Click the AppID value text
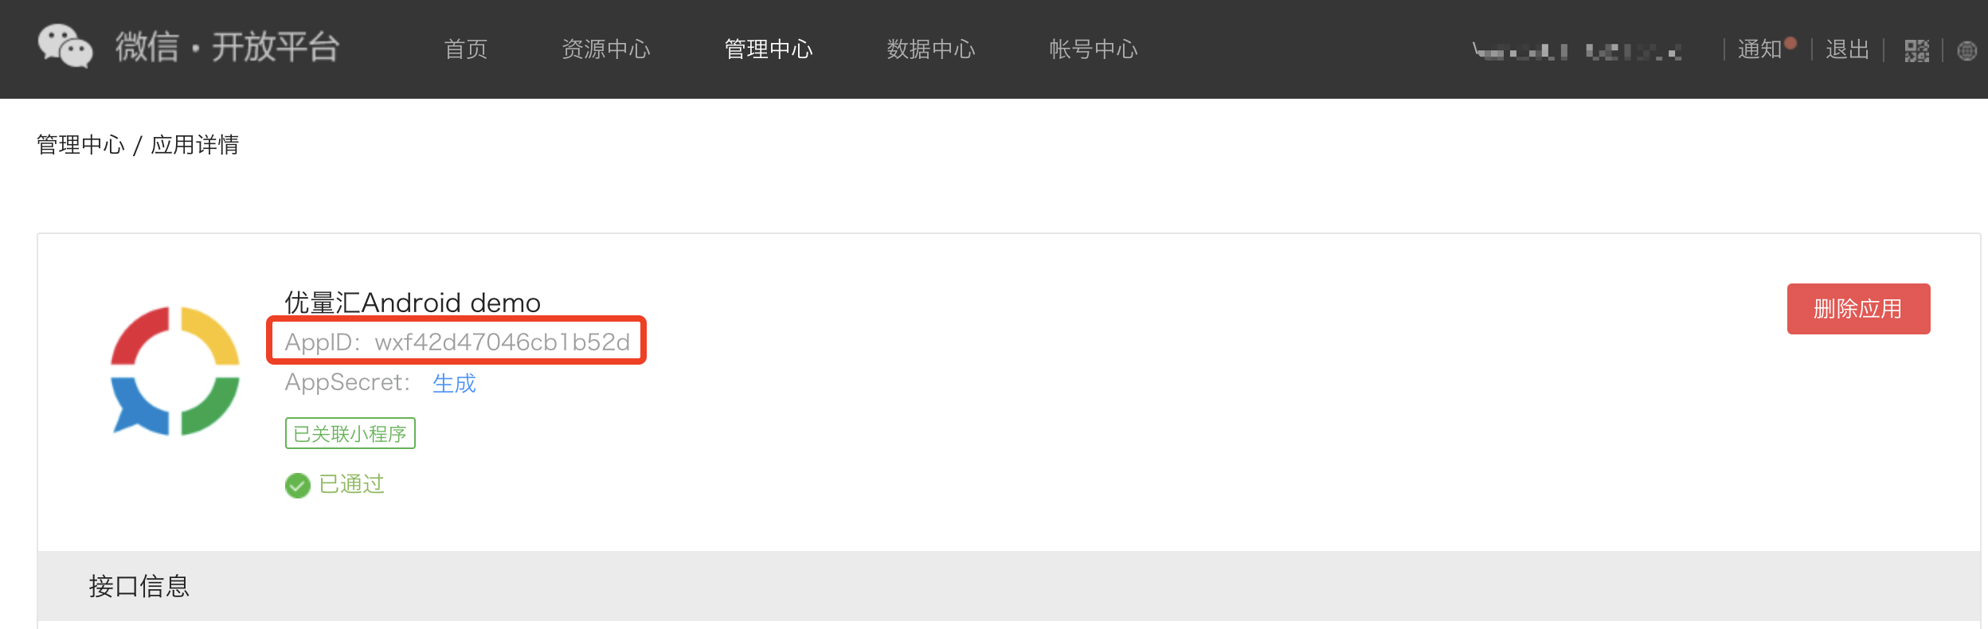This screenshot has height=629, width=1988. [x=503, y=342]
